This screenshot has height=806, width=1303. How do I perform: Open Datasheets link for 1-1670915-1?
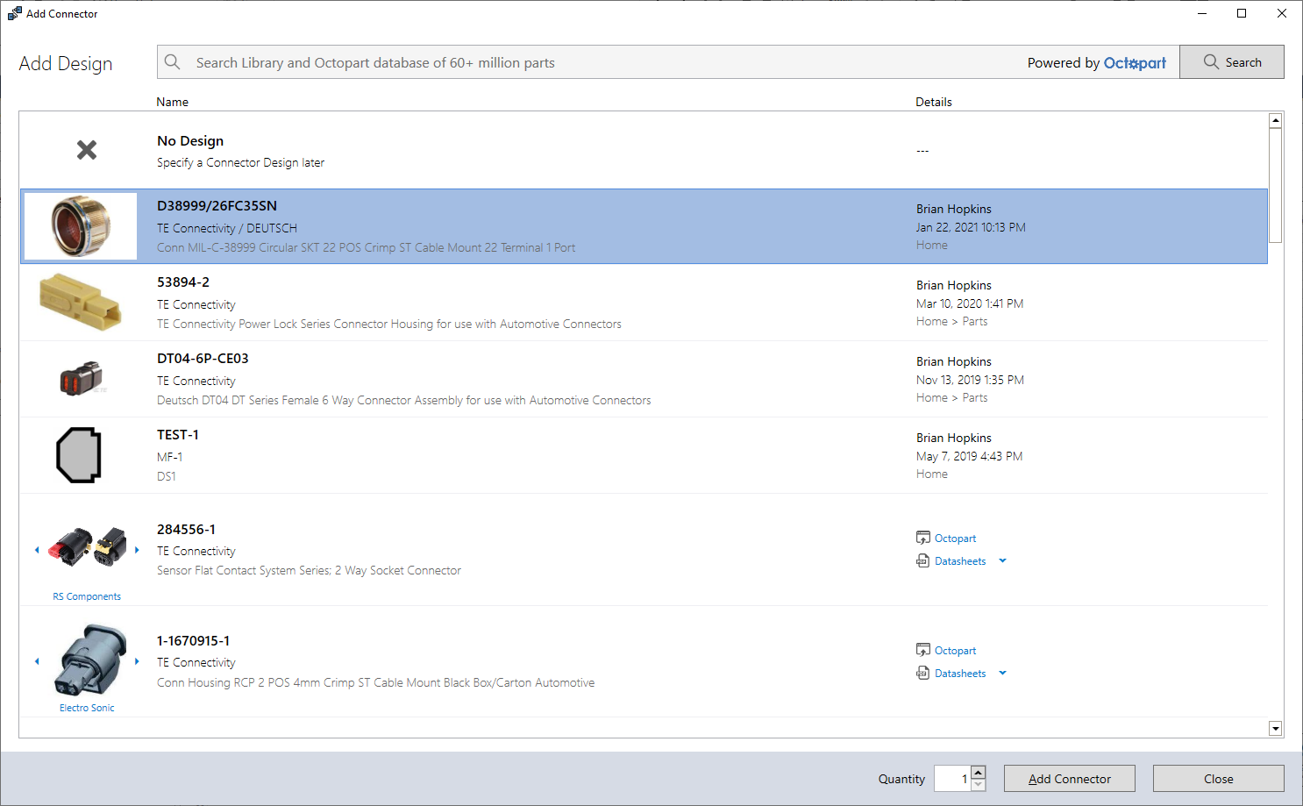(960, 674)
